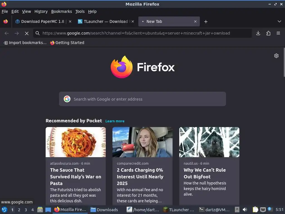This screenshot has width=285, height=214.
Task: Focus the Search with Google input field
Action: tap(142, 99)
